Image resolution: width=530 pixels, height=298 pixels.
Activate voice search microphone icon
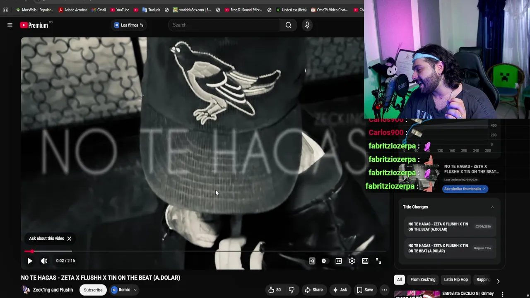point(307,25)
